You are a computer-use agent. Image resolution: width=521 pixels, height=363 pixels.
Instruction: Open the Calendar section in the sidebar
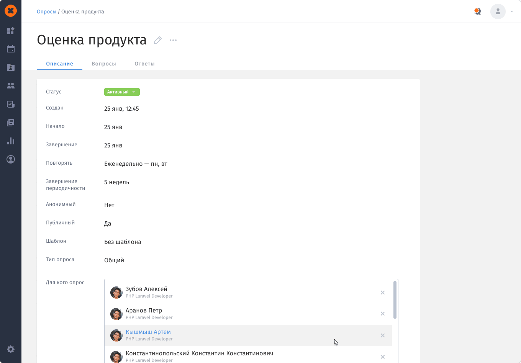tap(11, 49)
